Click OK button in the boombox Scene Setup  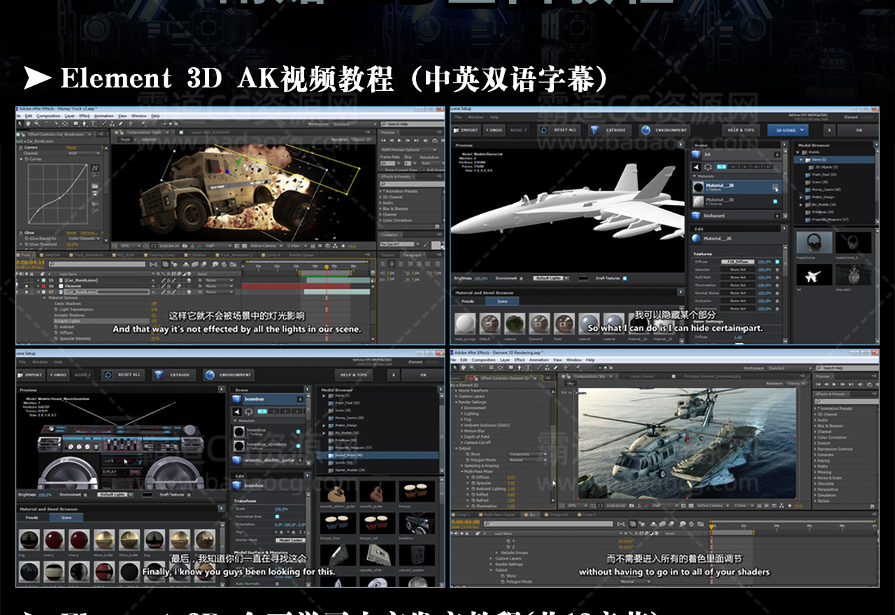(x=423, y=375)
